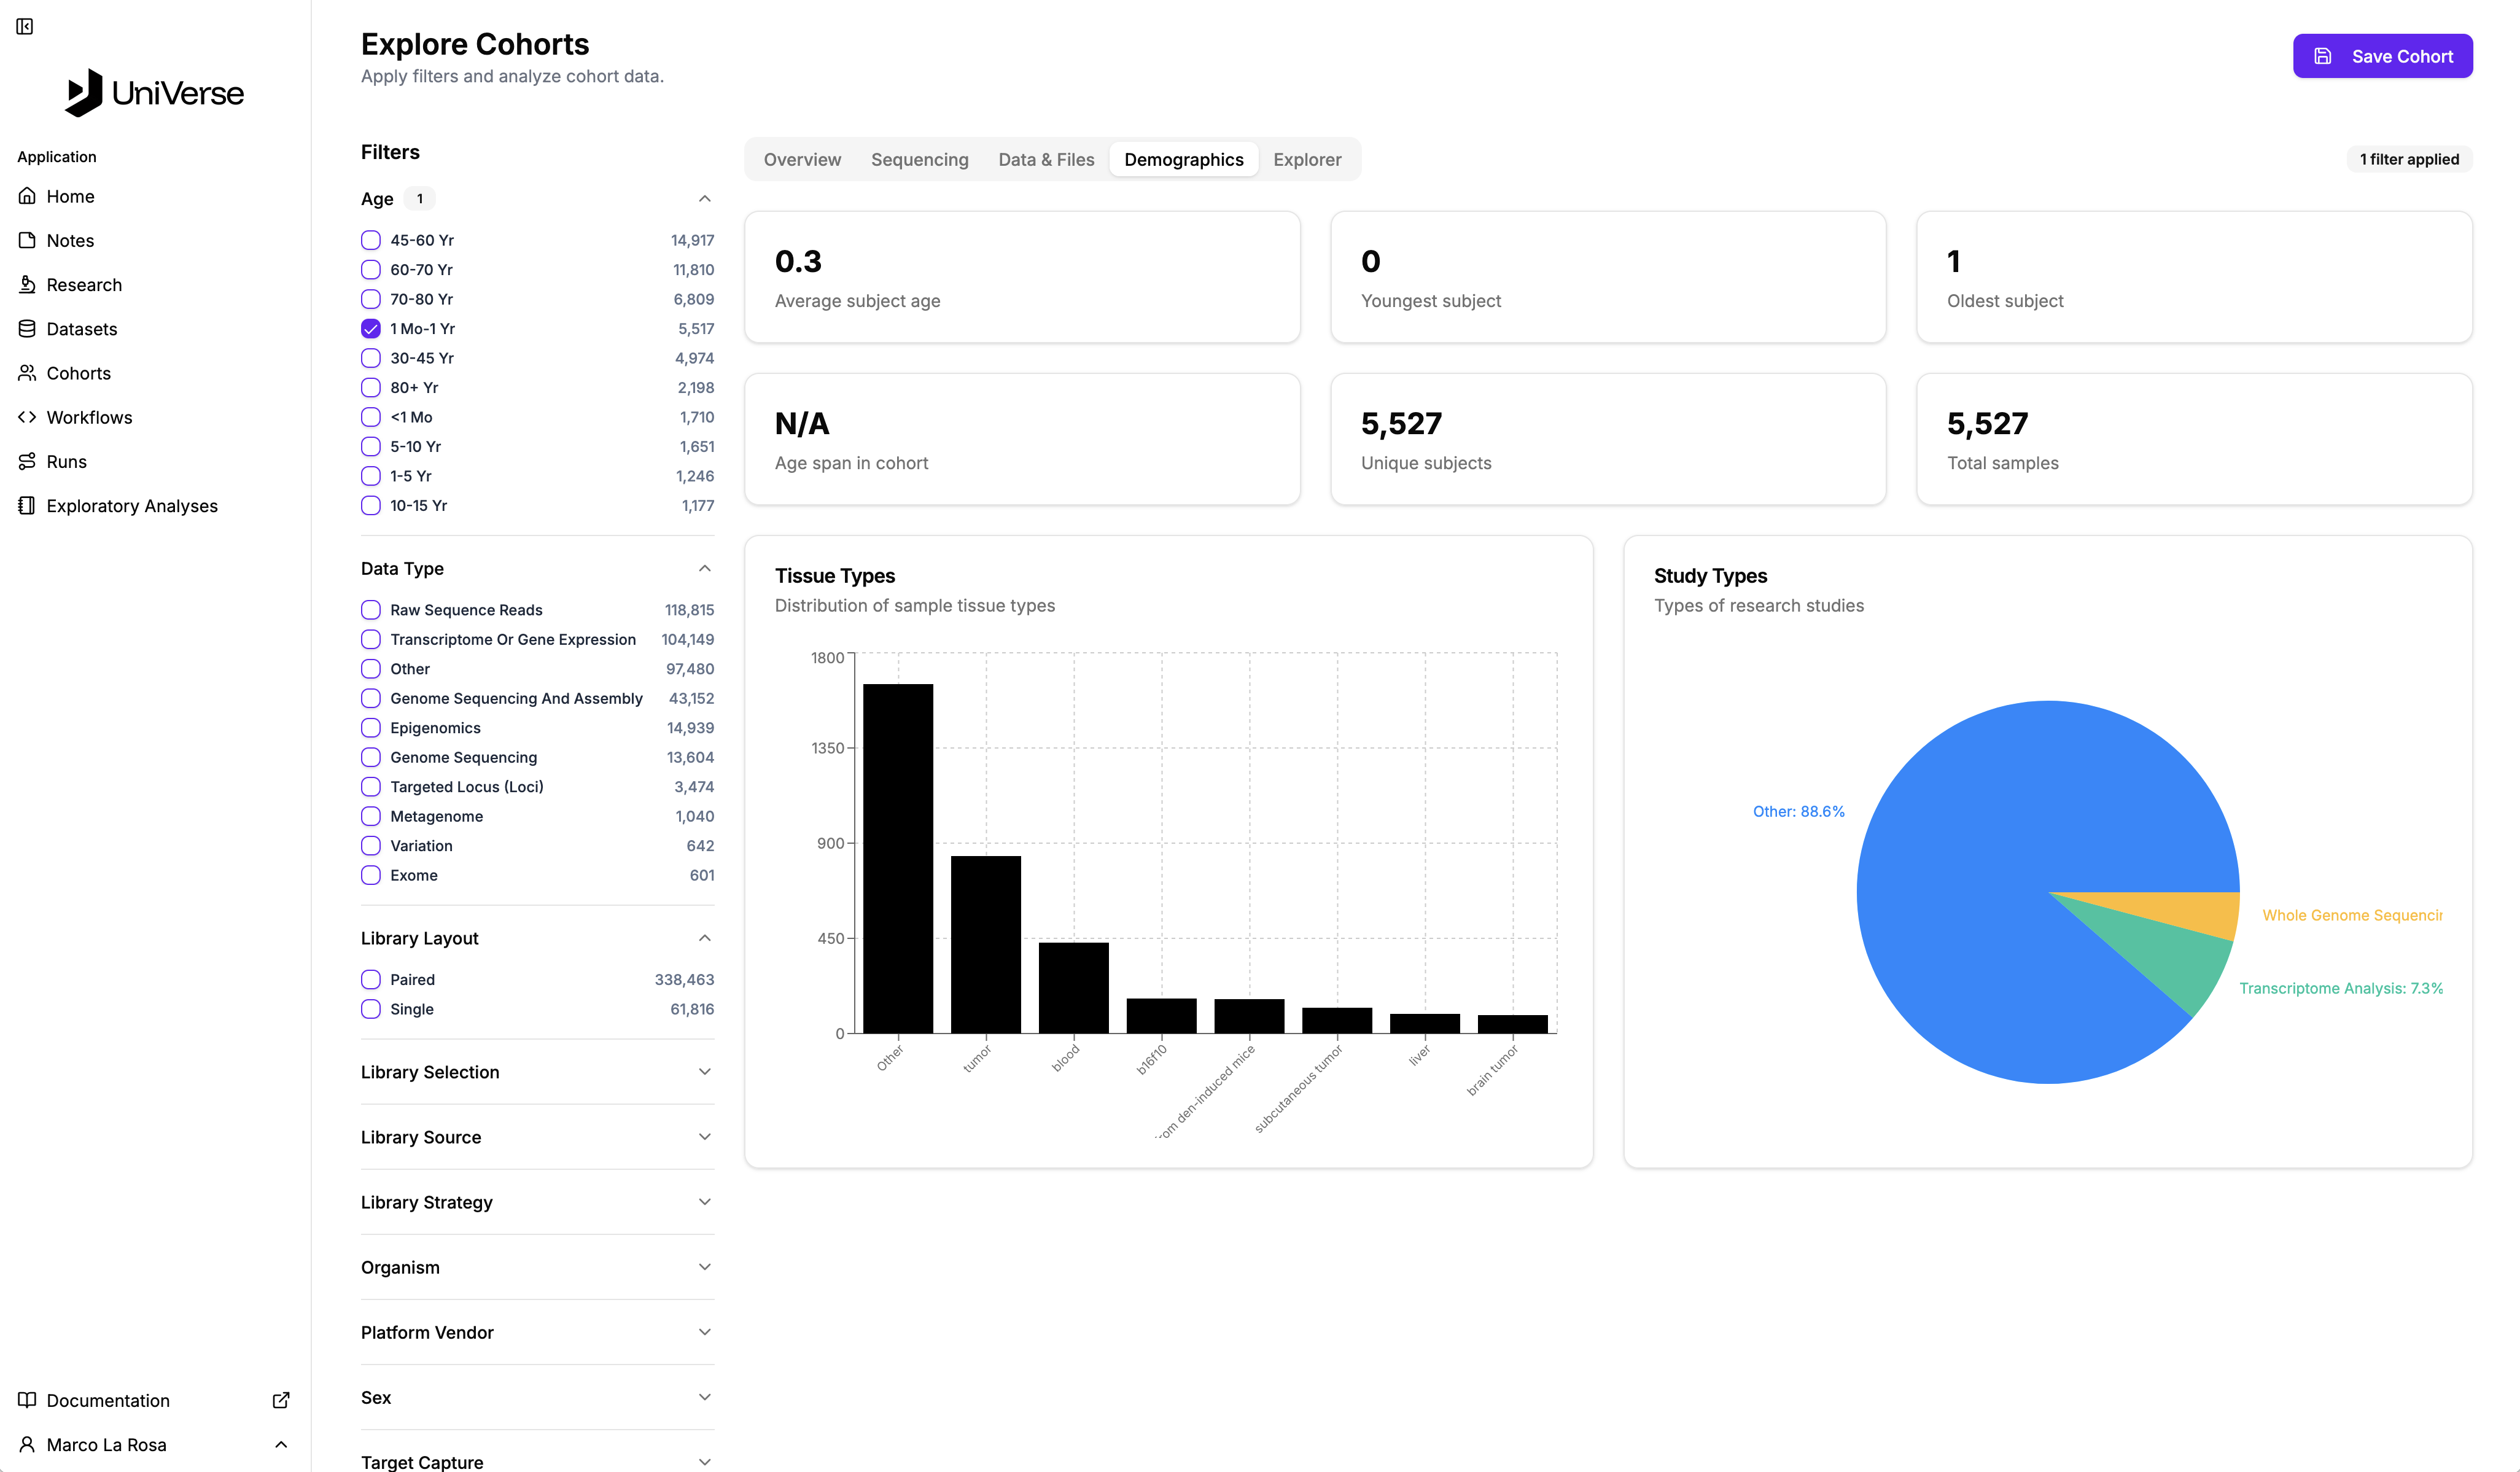Open the Explorer tab
2520x1472 pixels.
tap(1306, 160)
